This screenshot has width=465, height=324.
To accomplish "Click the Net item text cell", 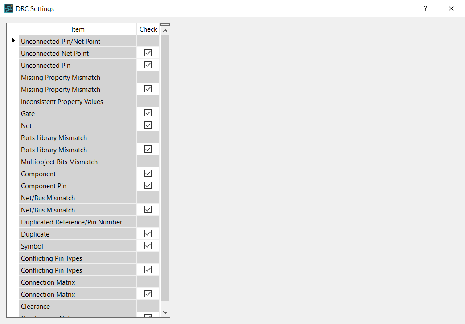I will 78,125.
